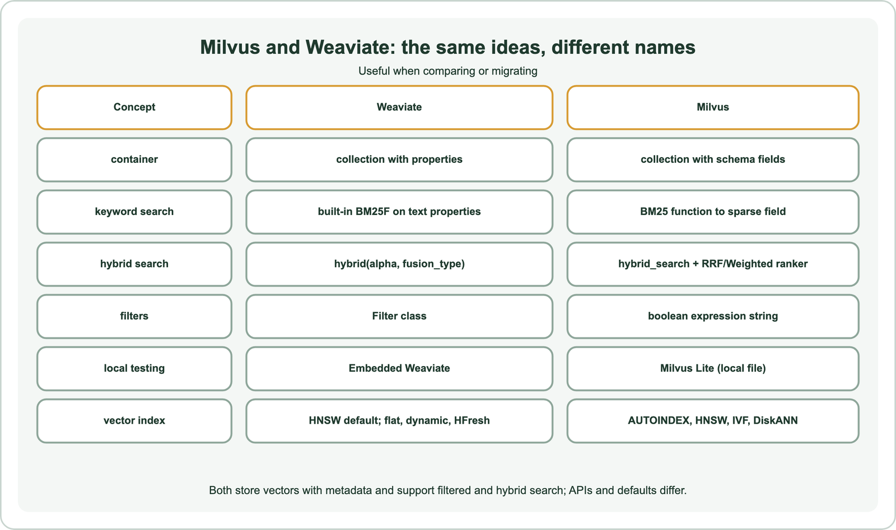The height and width of the screenshot is (530, 896).
Task: Click the 'Filter class' cell
Action: (x=399, y=316)
